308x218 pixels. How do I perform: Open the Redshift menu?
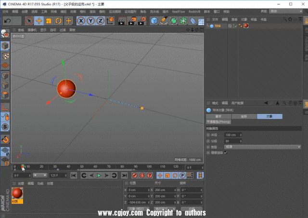click(194, 12)
